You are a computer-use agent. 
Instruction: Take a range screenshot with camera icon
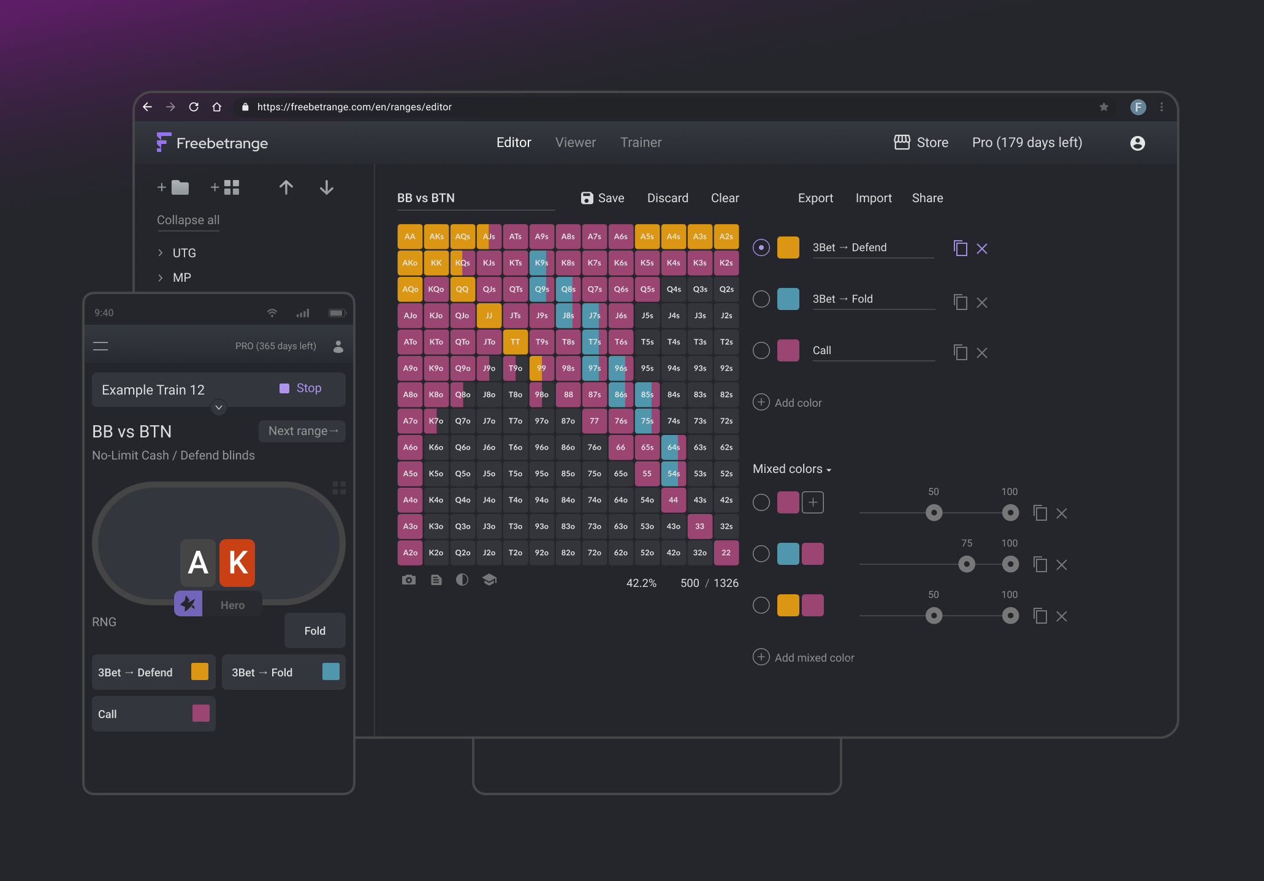coord(409,580)
